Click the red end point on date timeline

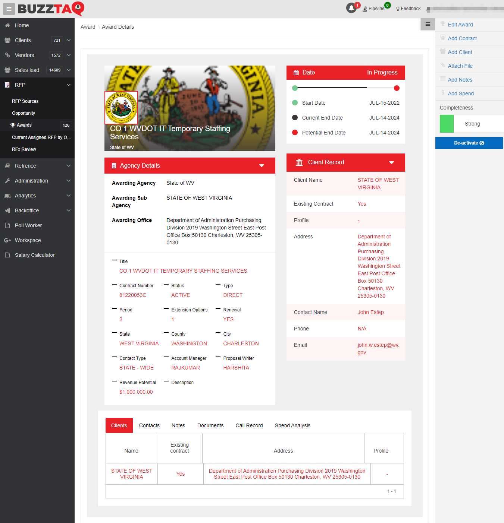point(397,88)
